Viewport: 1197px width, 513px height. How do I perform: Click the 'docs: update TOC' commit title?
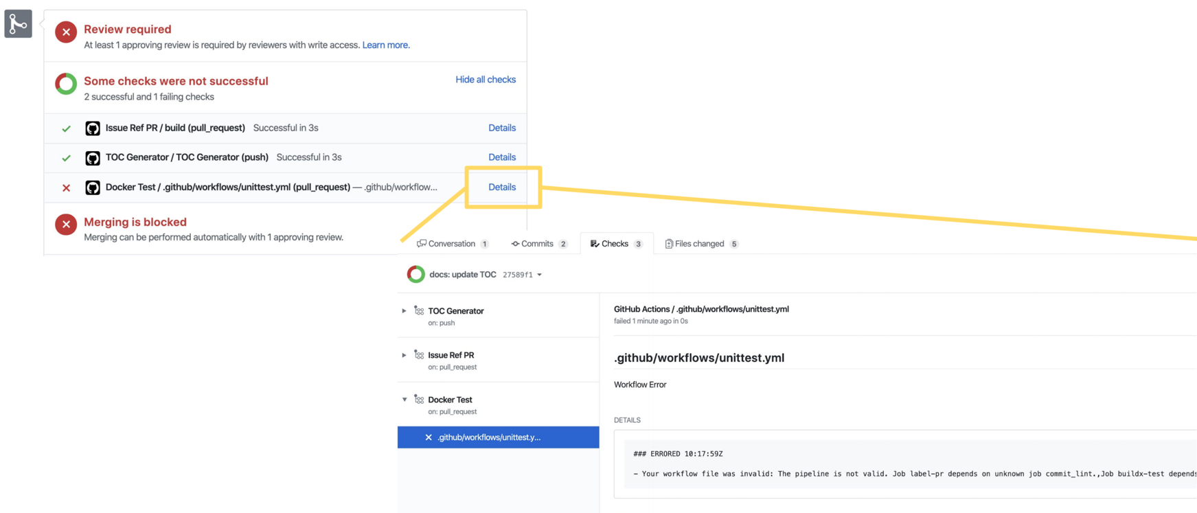pyautogui.click(x=463, y=275)
